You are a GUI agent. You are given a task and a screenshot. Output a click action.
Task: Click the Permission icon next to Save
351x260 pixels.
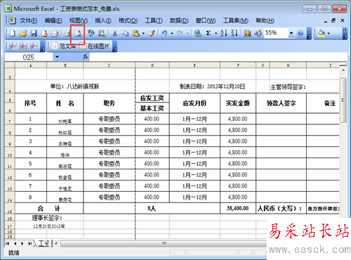(44, 34)
